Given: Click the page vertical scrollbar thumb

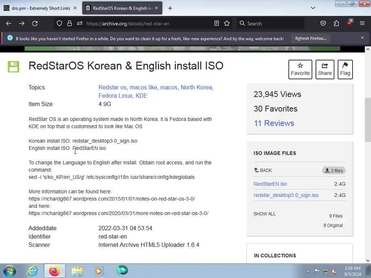Looking at the screenshot, I should pyautogui.click(x=368, y=119).
